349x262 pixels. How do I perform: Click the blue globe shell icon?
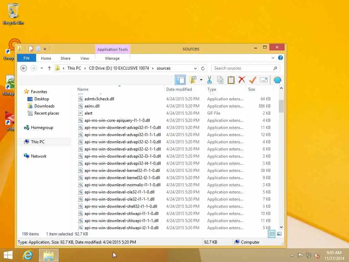[x=277, y=80]
